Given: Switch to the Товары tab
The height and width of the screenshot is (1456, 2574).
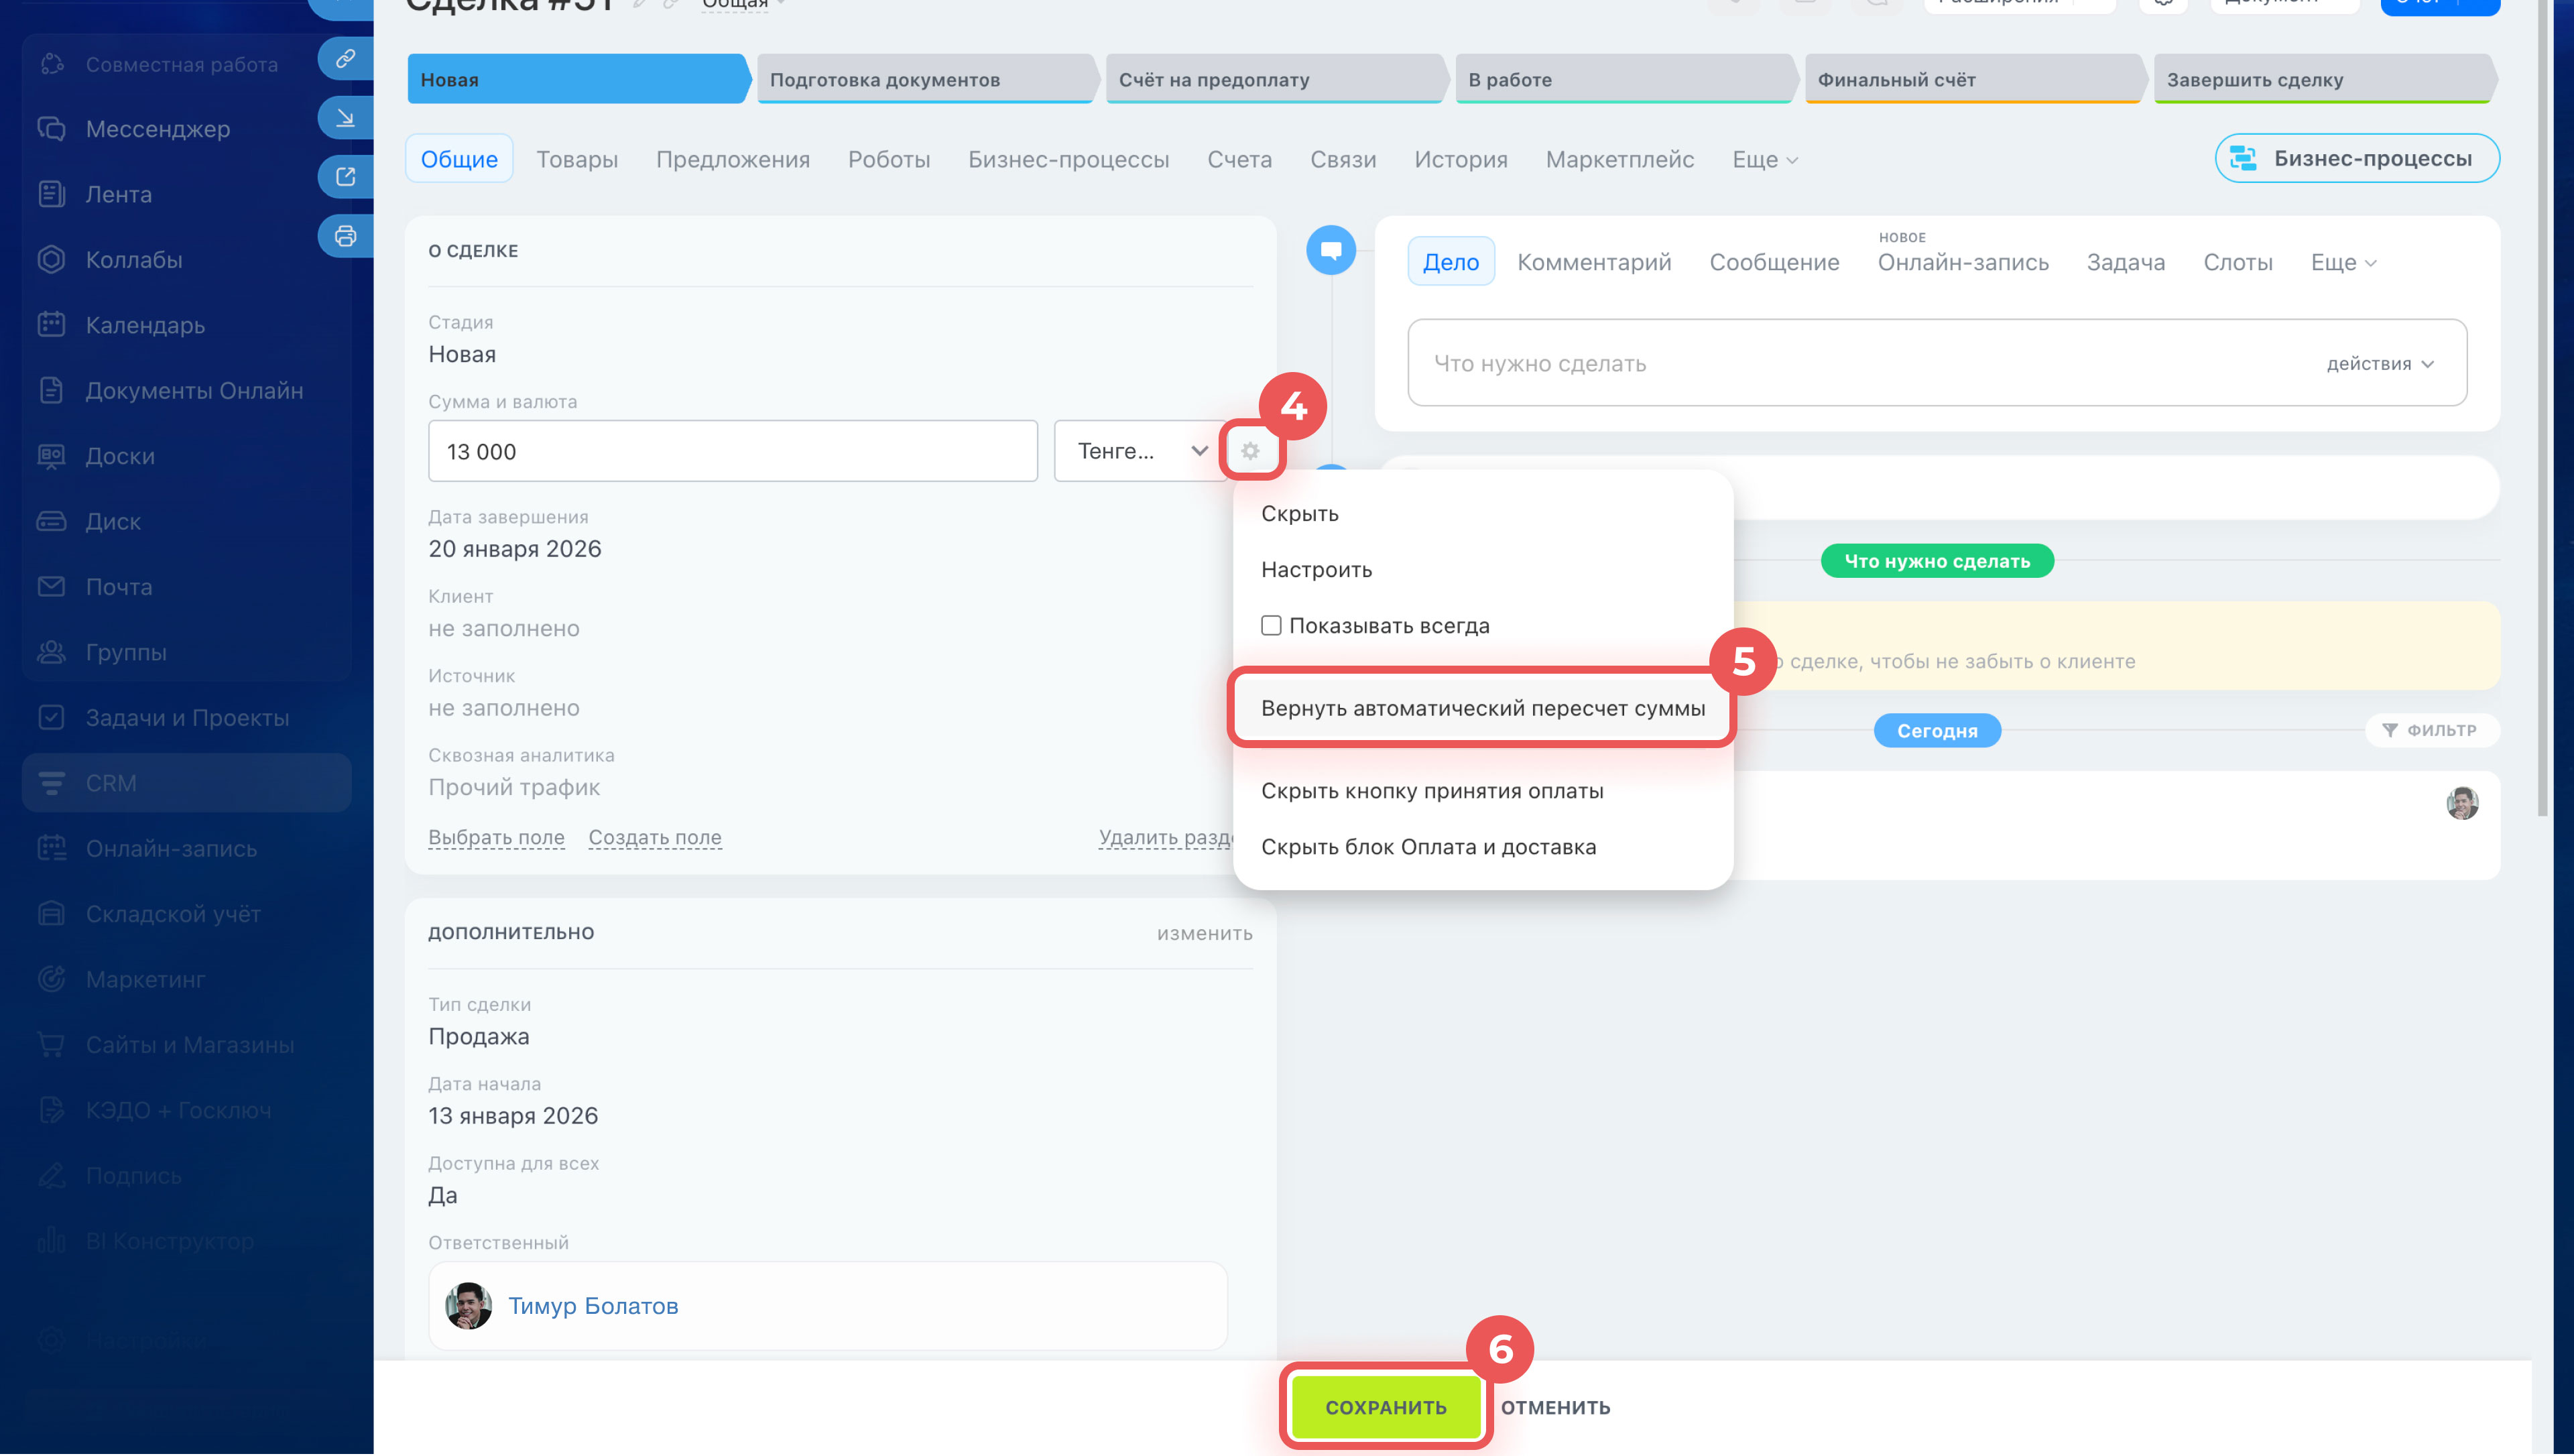Looking at the screenshot, I should [x=576, y=160].
